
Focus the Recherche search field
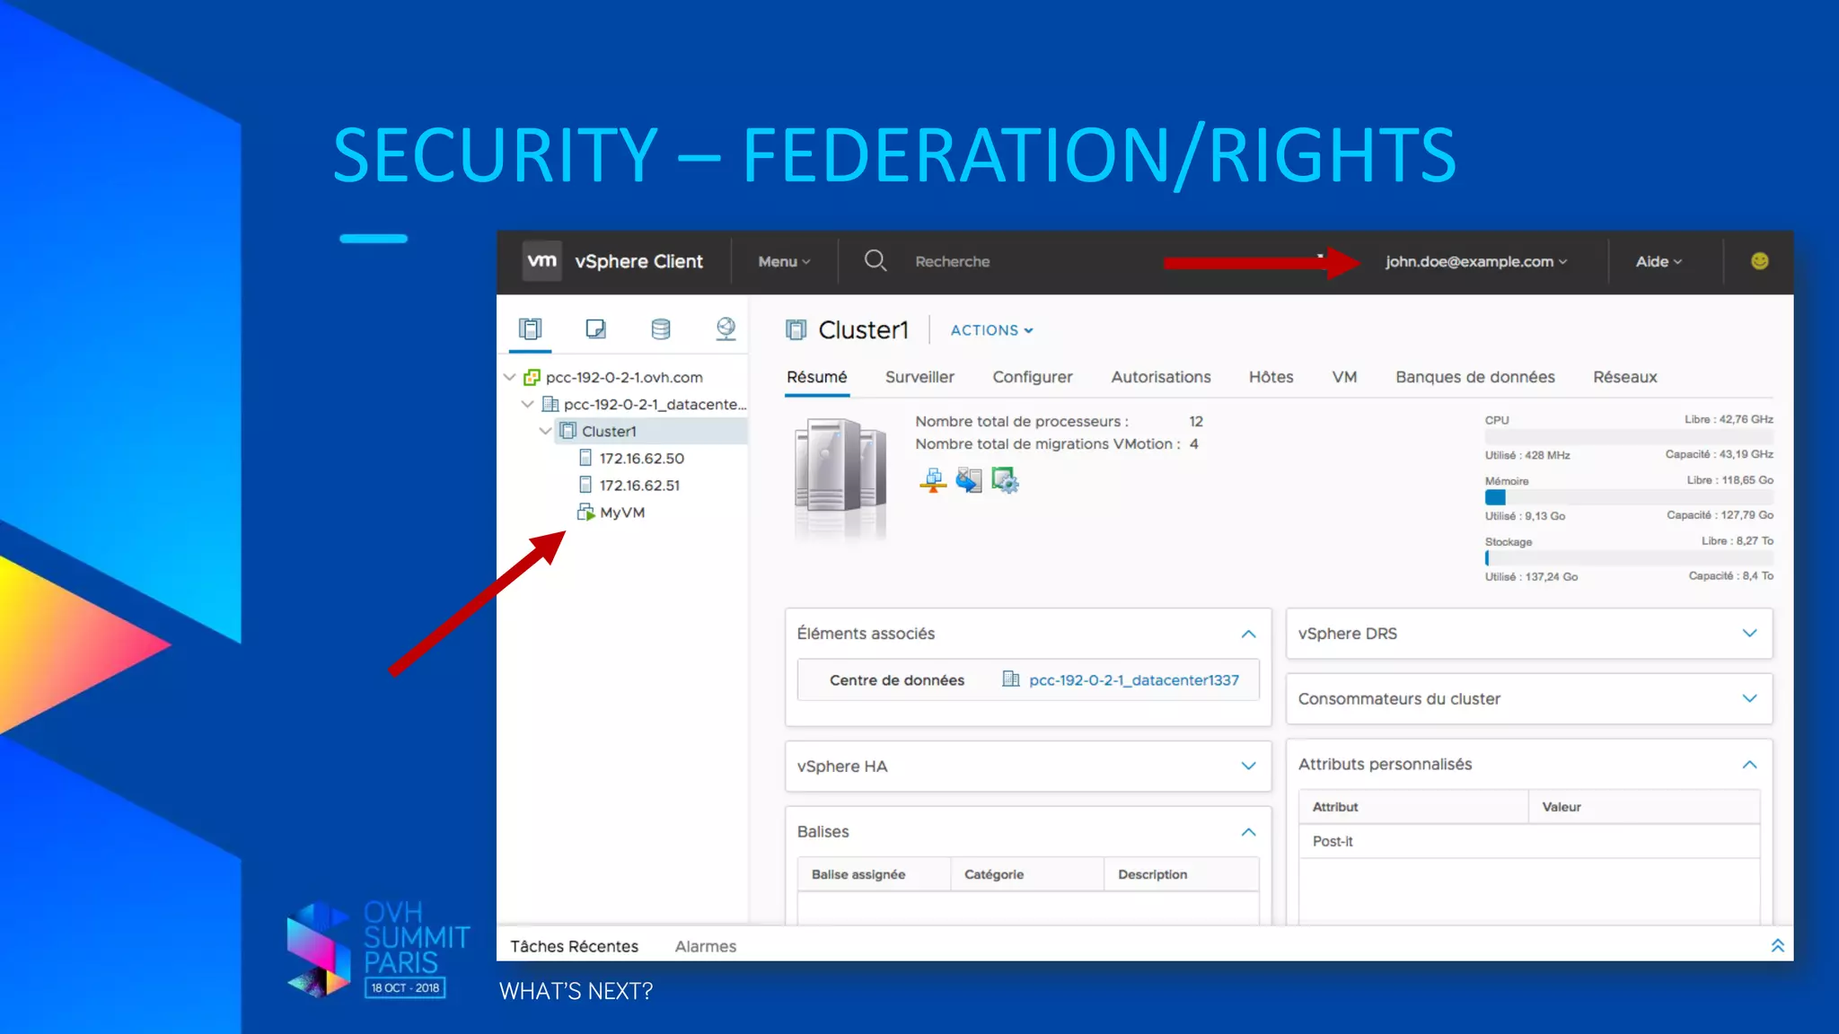click(x=952, y=261)
